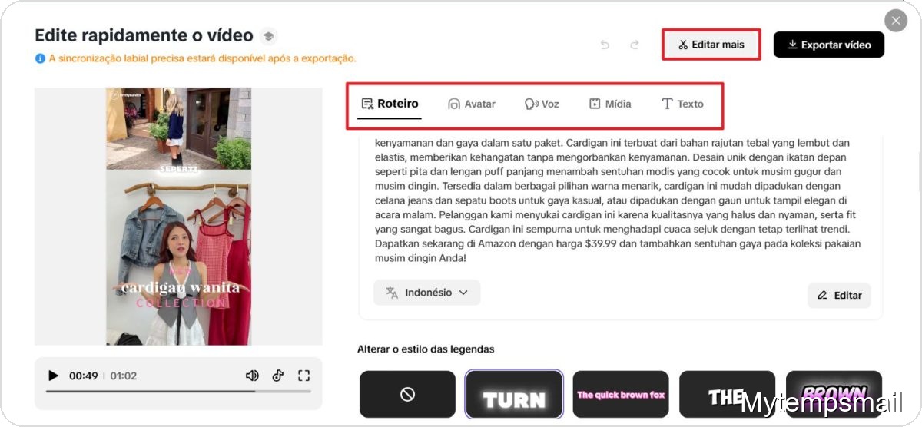Click the video preview image
Screen dimensions: 922x427
[178, 217]
